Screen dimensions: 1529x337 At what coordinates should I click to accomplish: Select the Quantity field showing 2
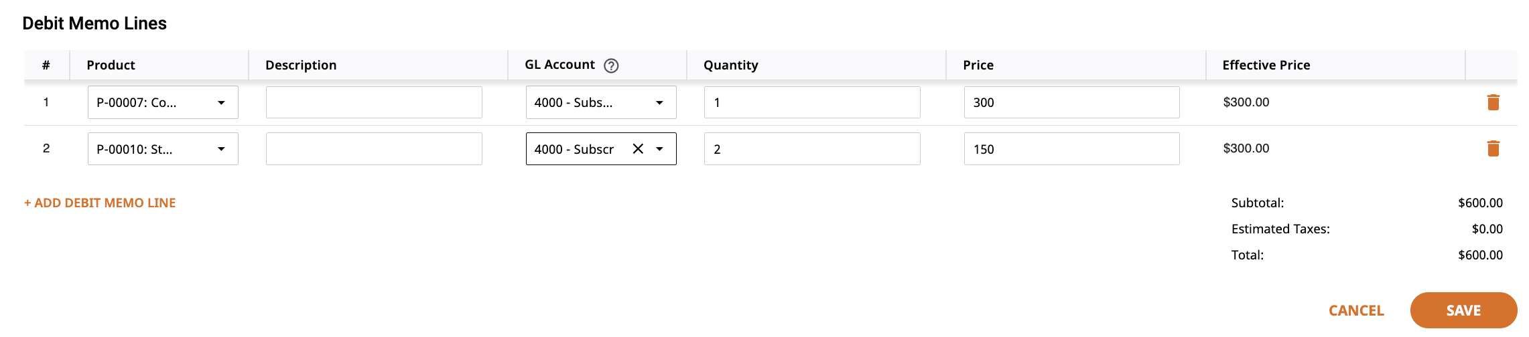point(812,148)
